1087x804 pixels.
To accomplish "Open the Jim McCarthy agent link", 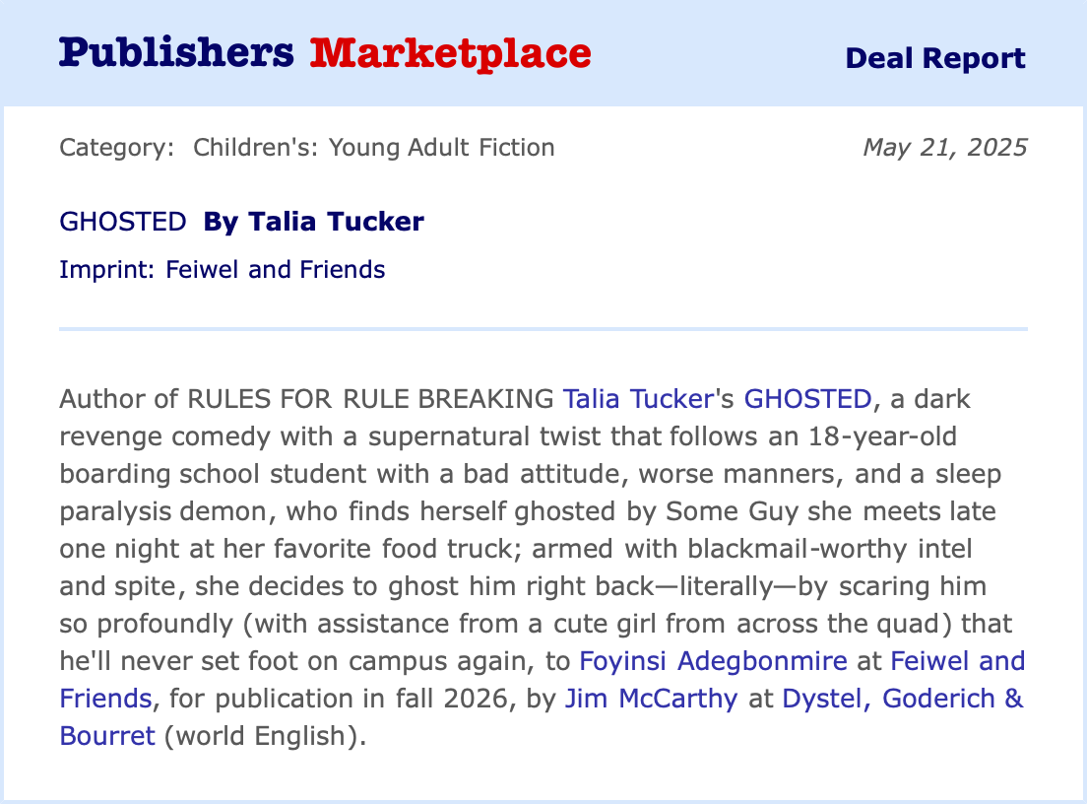I will (x=651, y=699).
